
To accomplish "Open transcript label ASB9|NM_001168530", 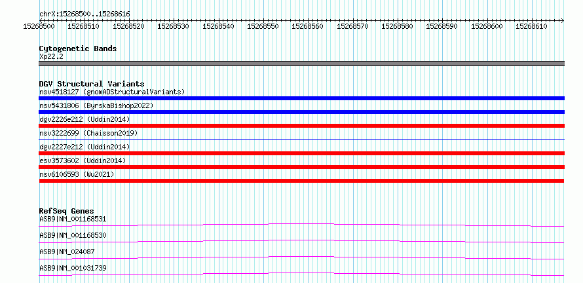I will click(x=73, y=235).
